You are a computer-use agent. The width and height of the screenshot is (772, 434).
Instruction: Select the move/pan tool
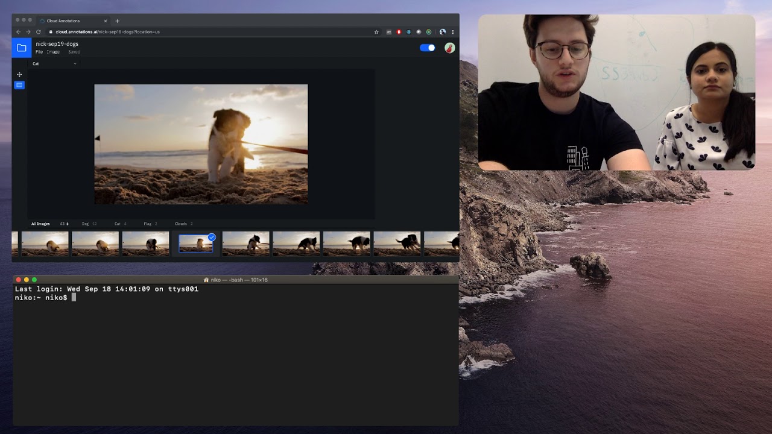(x=19, y=75)
